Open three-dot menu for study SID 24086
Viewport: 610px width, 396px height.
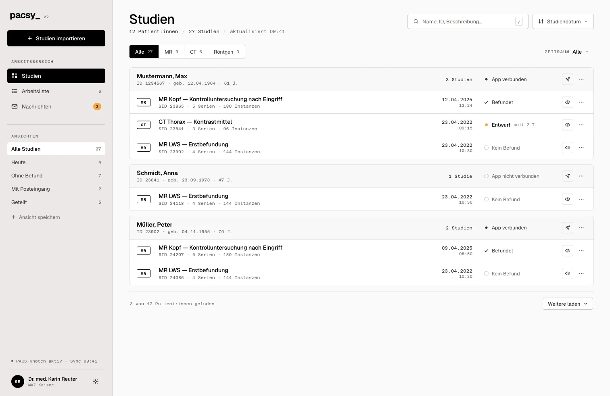[x=581, y=273]
